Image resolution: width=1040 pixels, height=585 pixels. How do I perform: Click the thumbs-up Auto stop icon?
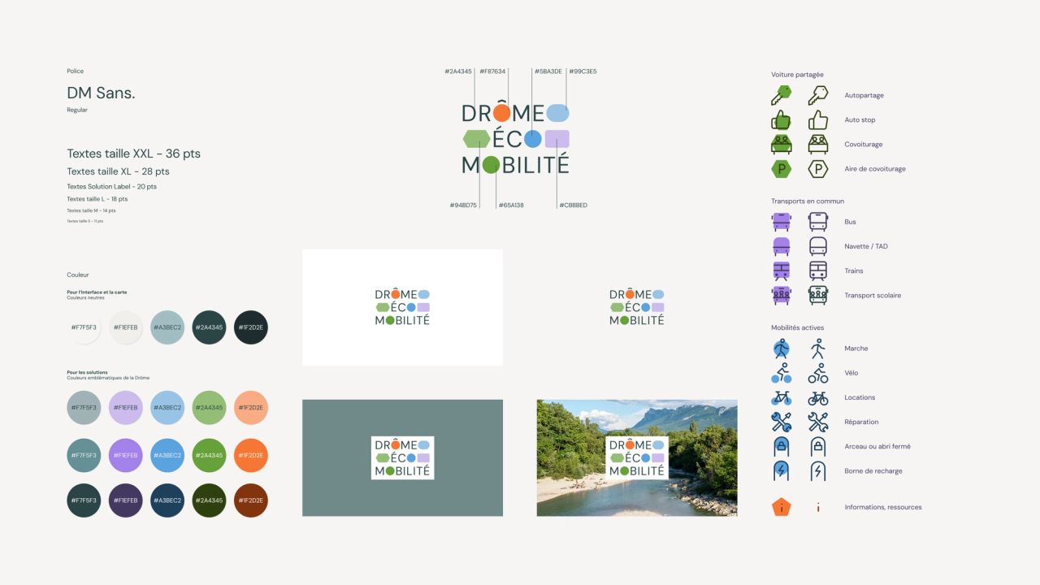781,119
